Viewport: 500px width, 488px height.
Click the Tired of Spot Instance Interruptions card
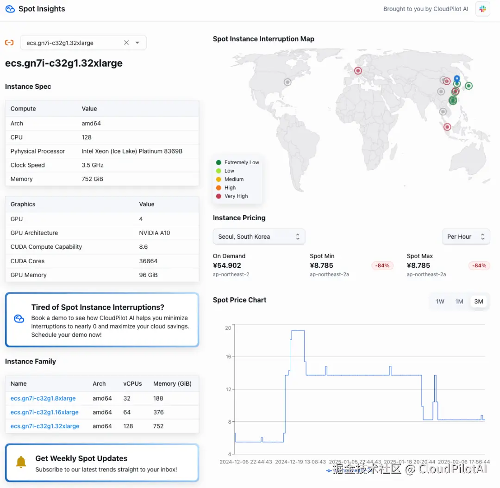(102, 320)
